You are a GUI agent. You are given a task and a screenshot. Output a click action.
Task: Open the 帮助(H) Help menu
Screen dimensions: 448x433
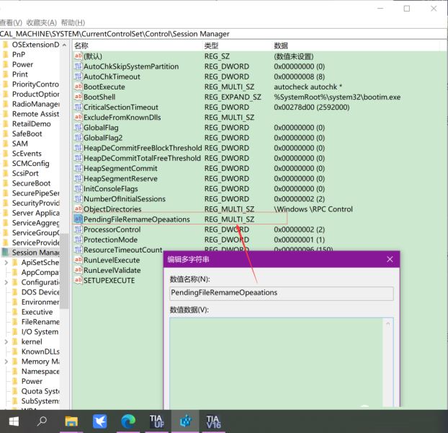(73, 22)
